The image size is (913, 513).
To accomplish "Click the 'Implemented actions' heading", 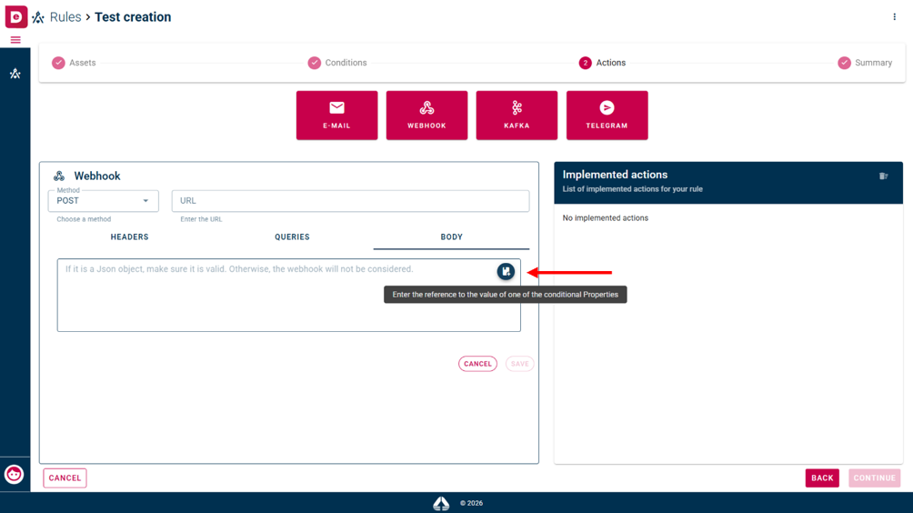I will tap(615, 175).
